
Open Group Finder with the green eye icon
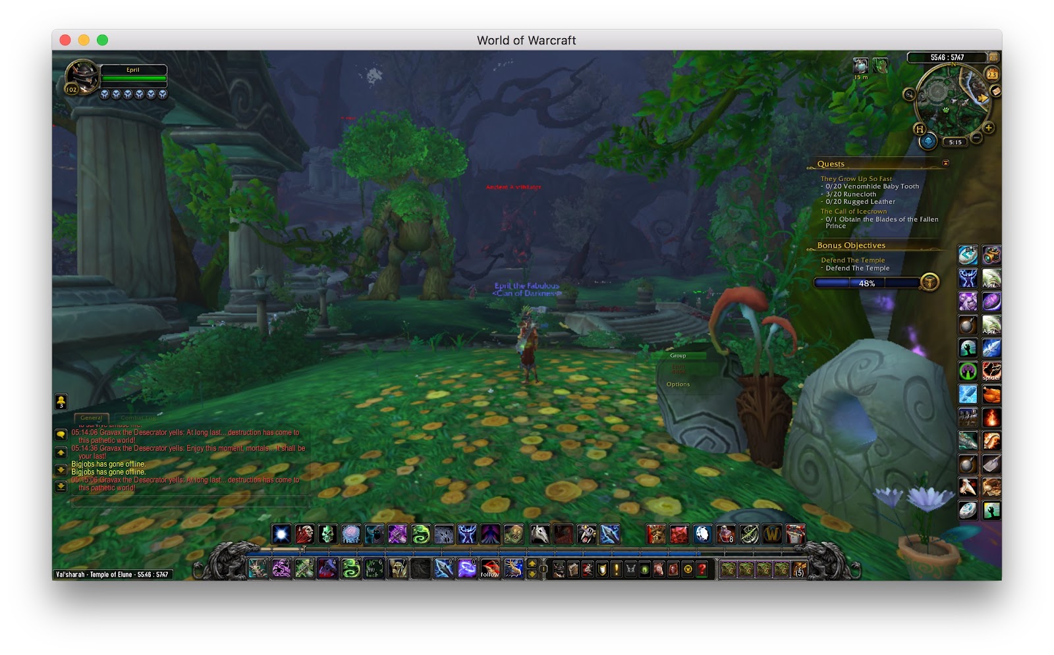645,569
